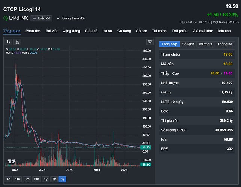
Task: Switch to Biểu đồ navigation tab
Action: (x=91, y=31)
